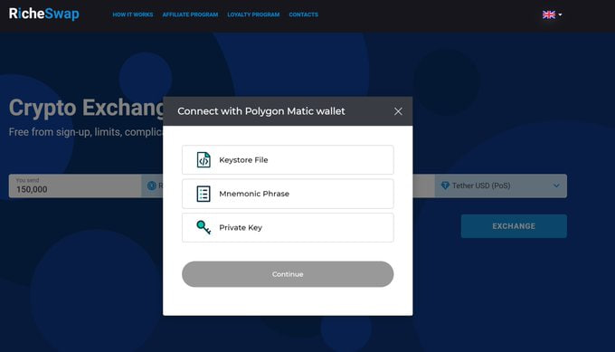Click the Mnemonic Phrase list icon
The height and width of the screenshot is (352, 615).
[x=203, y=194]
